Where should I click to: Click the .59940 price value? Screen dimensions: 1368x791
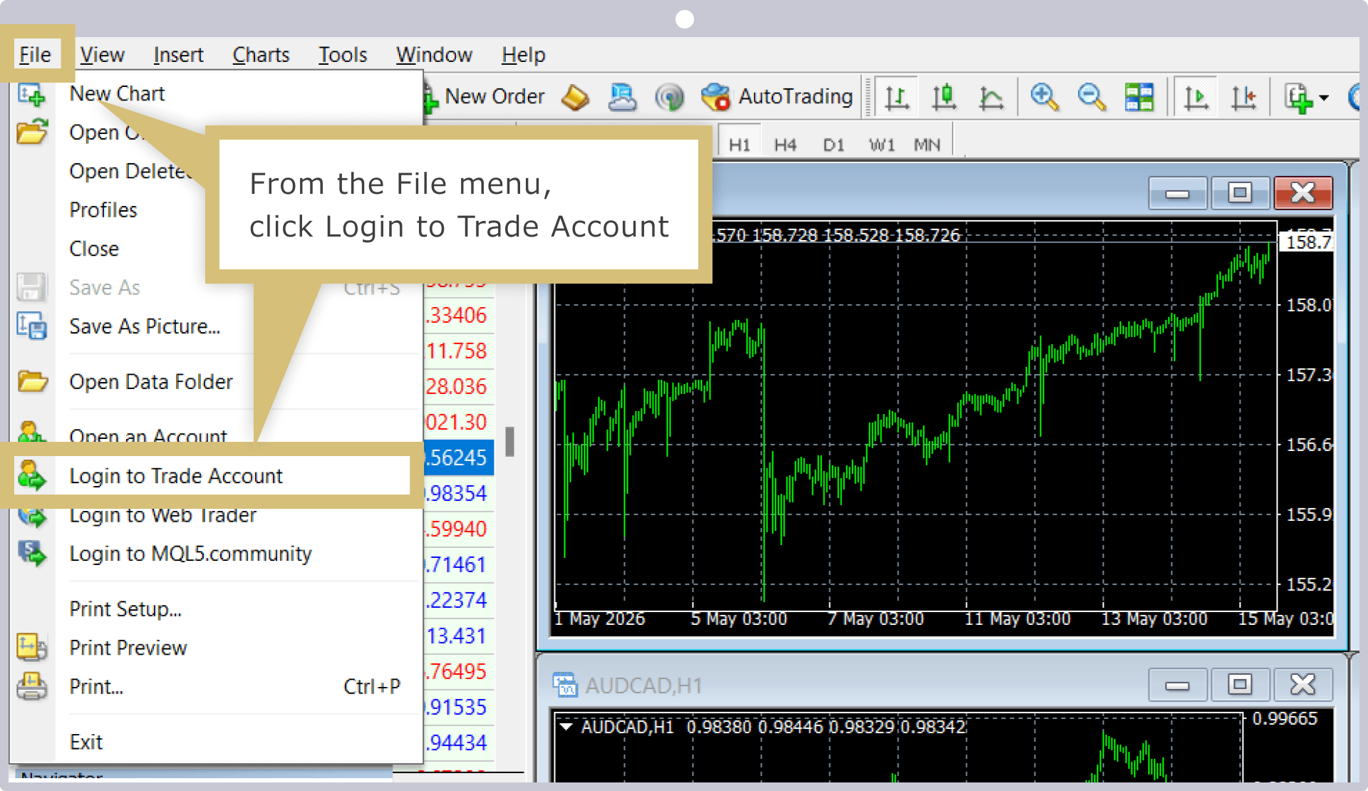457,529
